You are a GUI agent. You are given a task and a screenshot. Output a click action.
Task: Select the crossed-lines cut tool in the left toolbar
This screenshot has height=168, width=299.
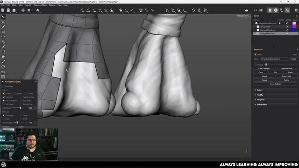pos(3,22)
